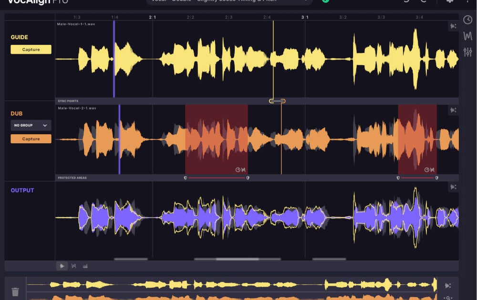This screenshot has height=300, width=477.
Task: Toggle the arrow pointer mode below Output
Action: coord(62,266)
